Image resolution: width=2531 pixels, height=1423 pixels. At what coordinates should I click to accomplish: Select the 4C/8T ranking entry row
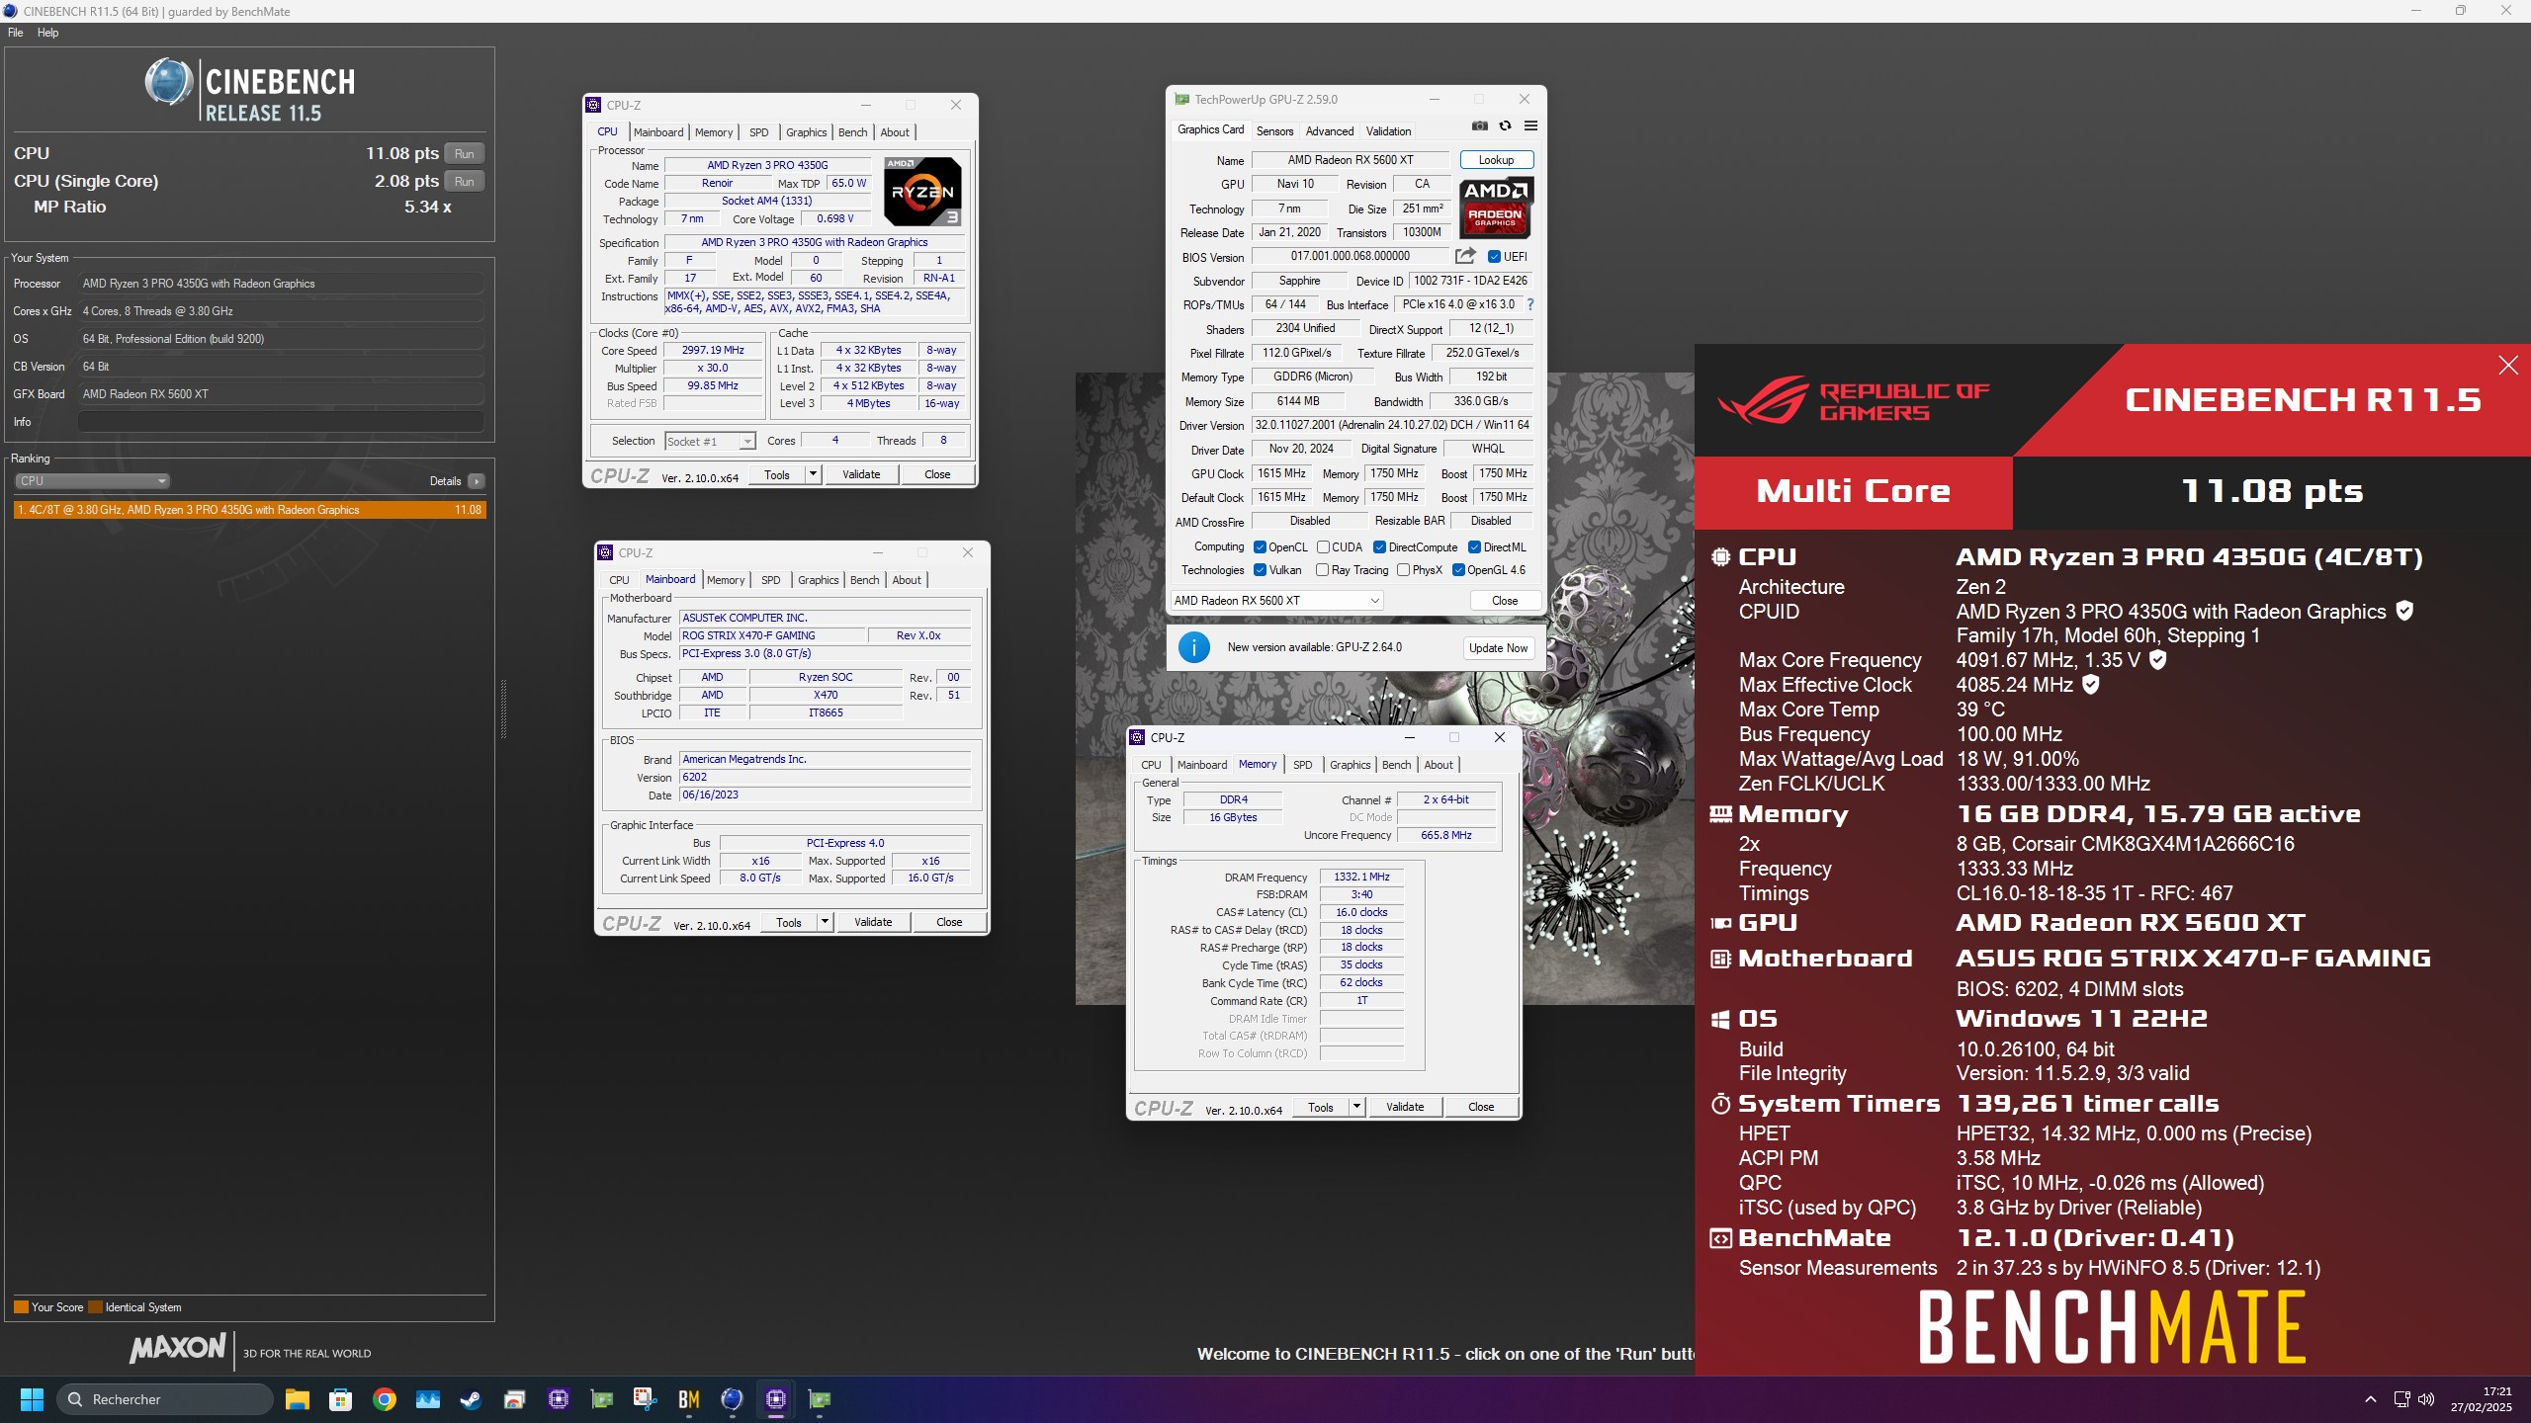pos(250,510)
